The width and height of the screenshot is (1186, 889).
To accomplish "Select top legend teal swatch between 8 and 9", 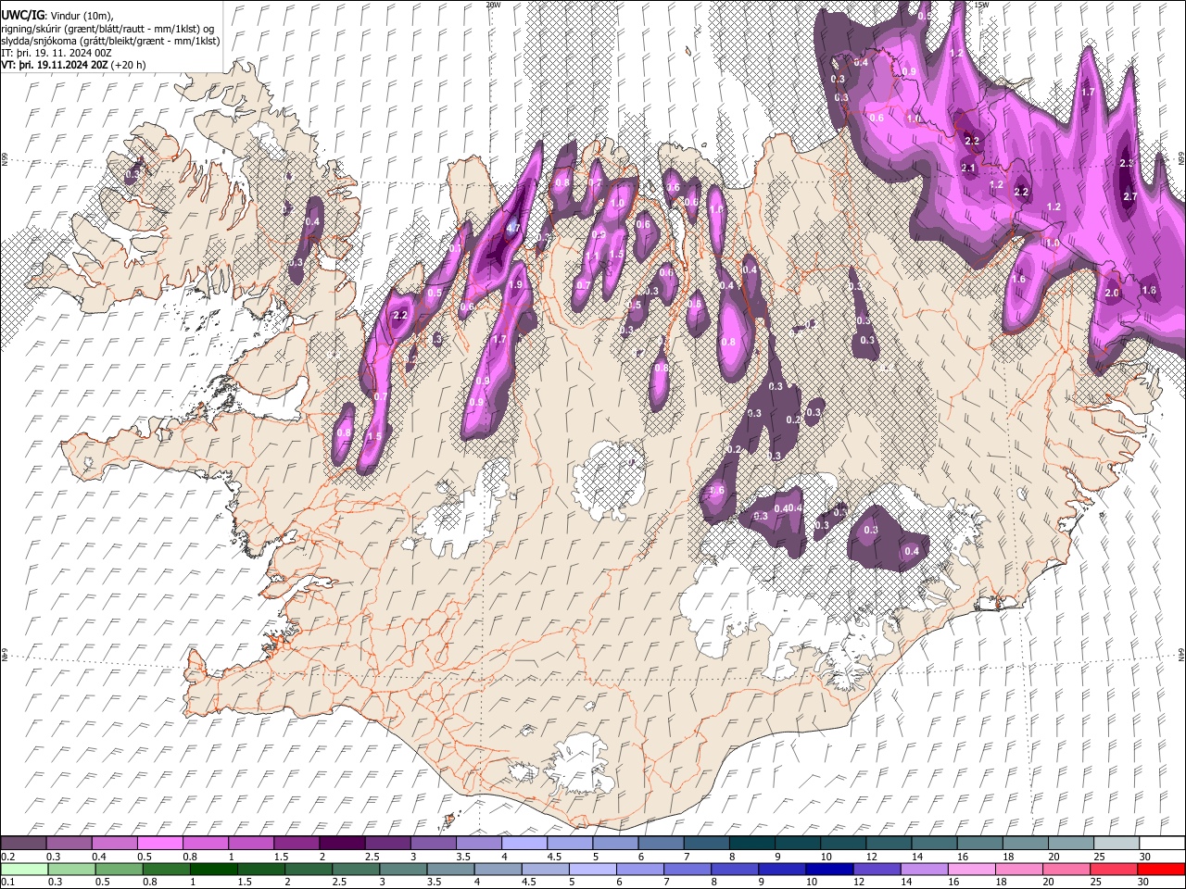I will [x=751, y=843].
